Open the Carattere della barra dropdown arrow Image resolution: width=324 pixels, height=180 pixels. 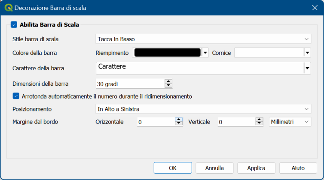click(x=307, y=68)
